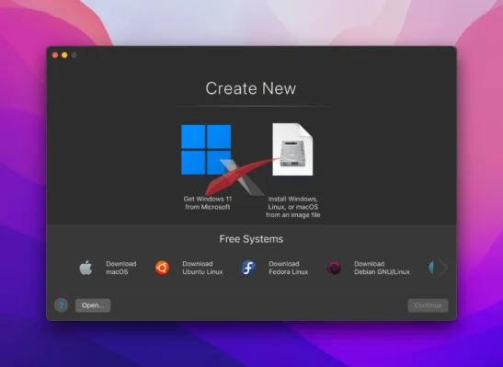
Task: Show more free systems with right chevron
Action: click(x=442, y=268)
